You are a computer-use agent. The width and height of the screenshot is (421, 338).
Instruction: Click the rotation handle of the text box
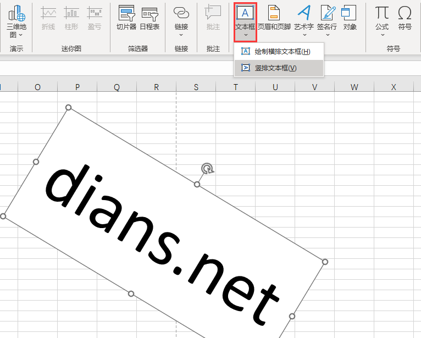pos(207,168)
